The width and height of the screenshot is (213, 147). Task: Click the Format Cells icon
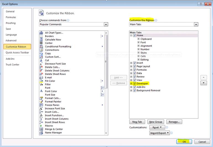click(x=41, y=98)
